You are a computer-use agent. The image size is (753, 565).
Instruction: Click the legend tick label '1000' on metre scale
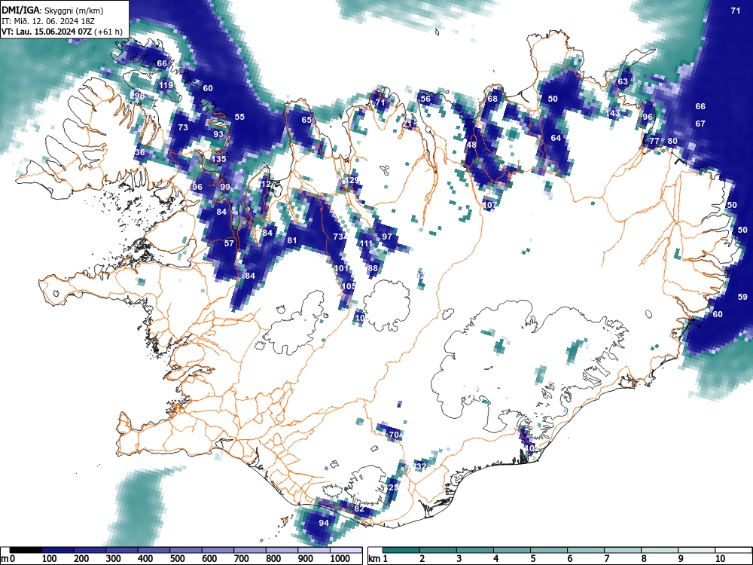[x=340, y=558]
